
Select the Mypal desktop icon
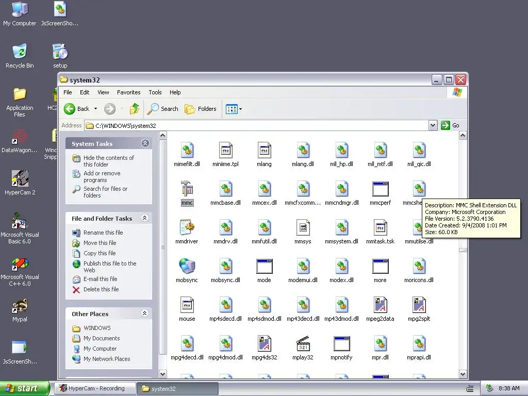(20, 310)
